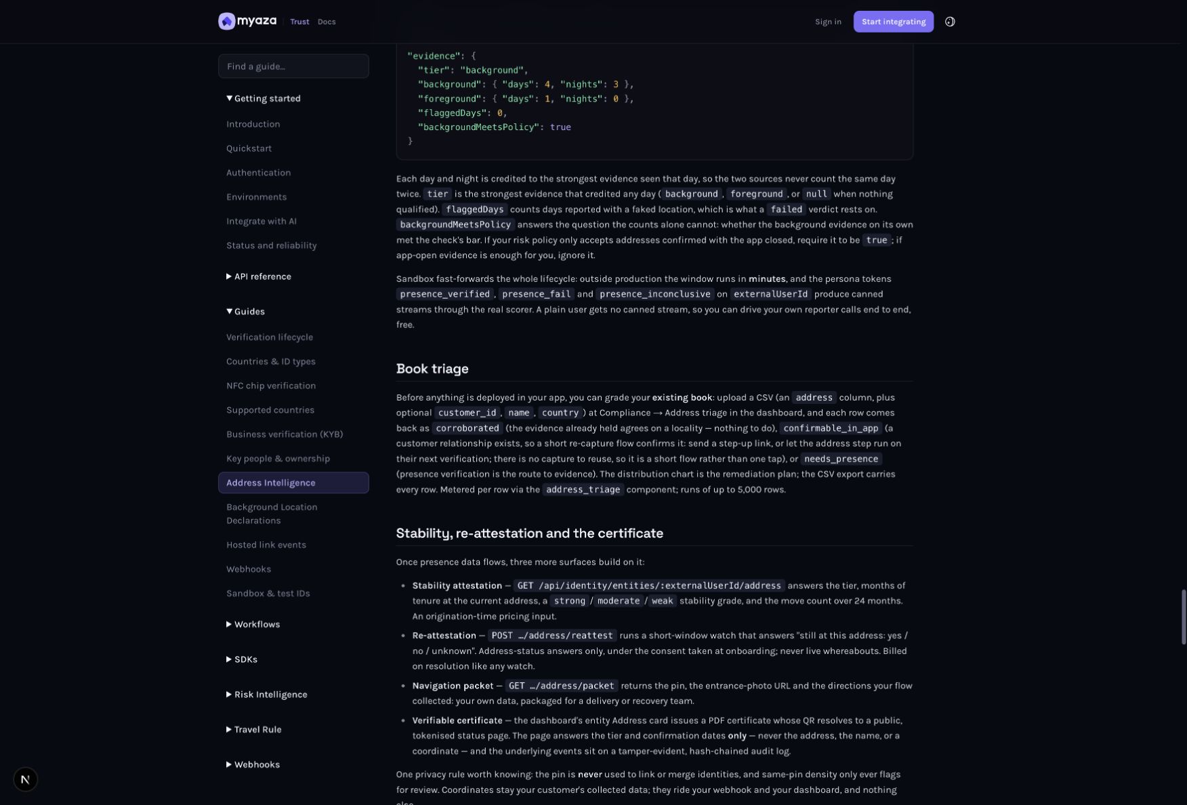Click the confirmable_in_app code token
The width and height of the screenshot is (1187, 805).
[x=830, y=429]
